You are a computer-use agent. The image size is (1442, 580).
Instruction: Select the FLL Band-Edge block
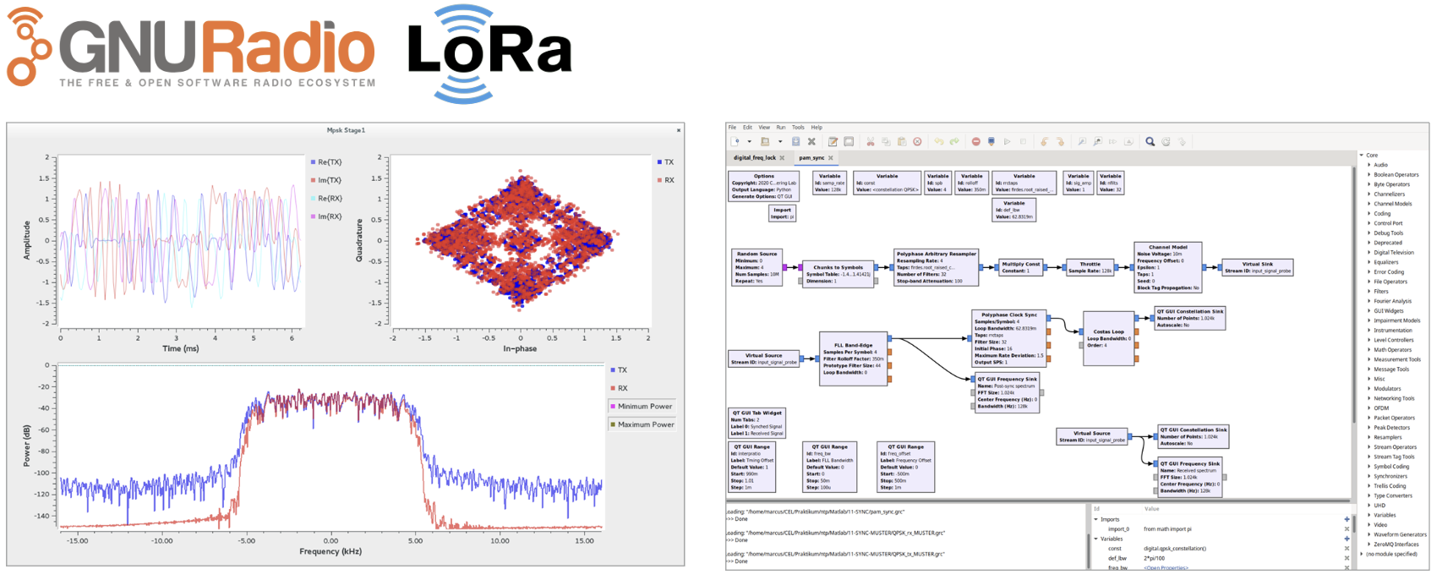(x=854, y=358)
